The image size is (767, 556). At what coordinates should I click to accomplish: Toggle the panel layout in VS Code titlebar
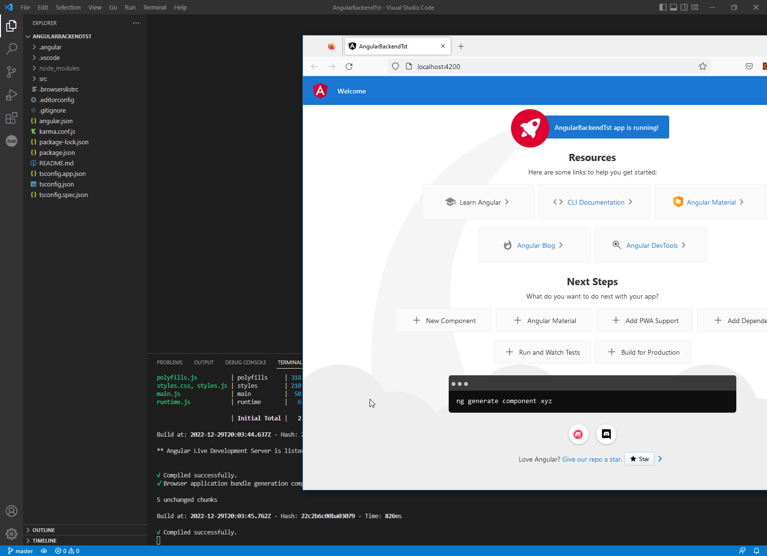coord(674,7)
